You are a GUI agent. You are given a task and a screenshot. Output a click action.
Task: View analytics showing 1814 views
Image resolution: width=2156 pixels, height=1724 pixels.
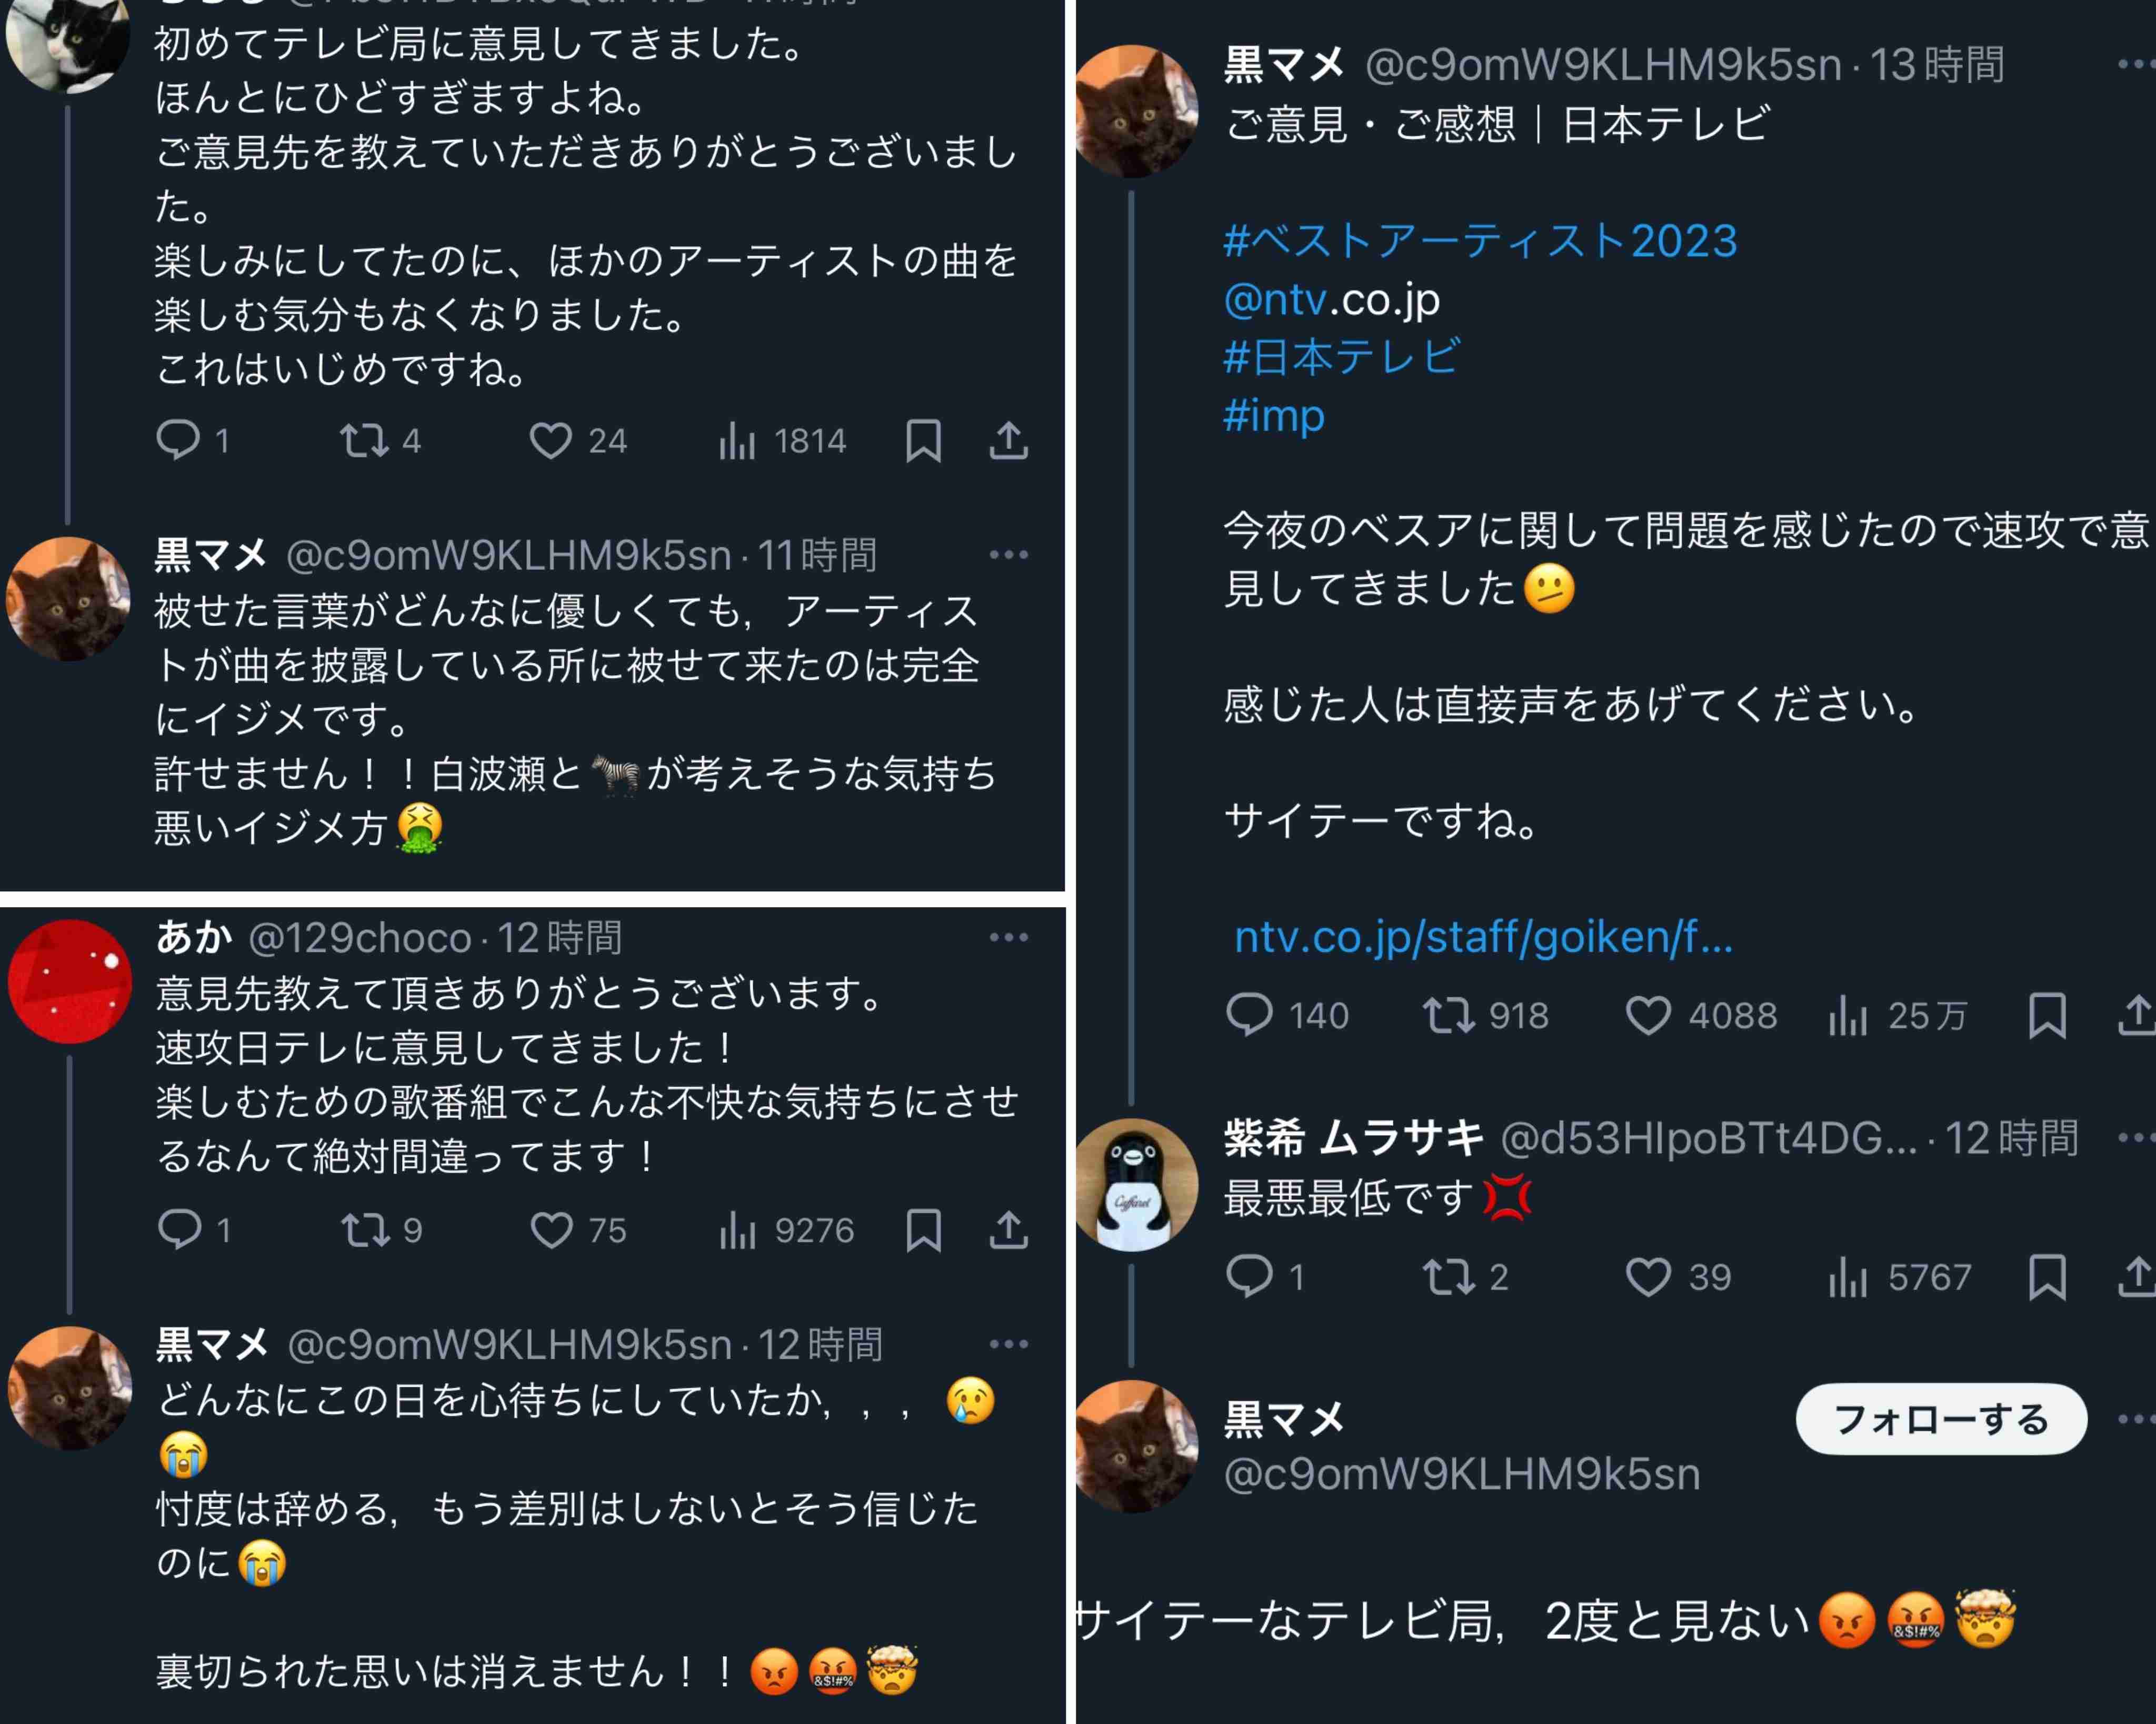pyautogui.click(x=782, y=441)
